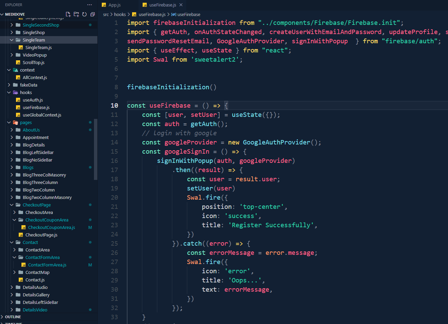Open CheckoutCouponArea.js modified file

[51, 228]
